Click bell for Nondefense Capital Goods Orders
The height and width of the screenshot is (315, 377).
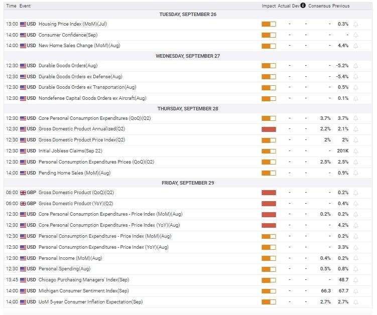click(355, 98)
